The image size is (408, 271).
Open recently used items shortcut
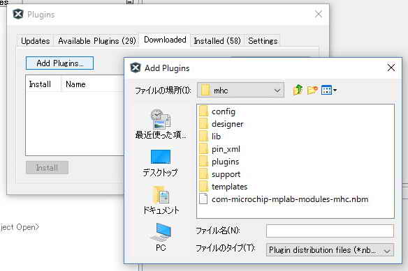161,124
